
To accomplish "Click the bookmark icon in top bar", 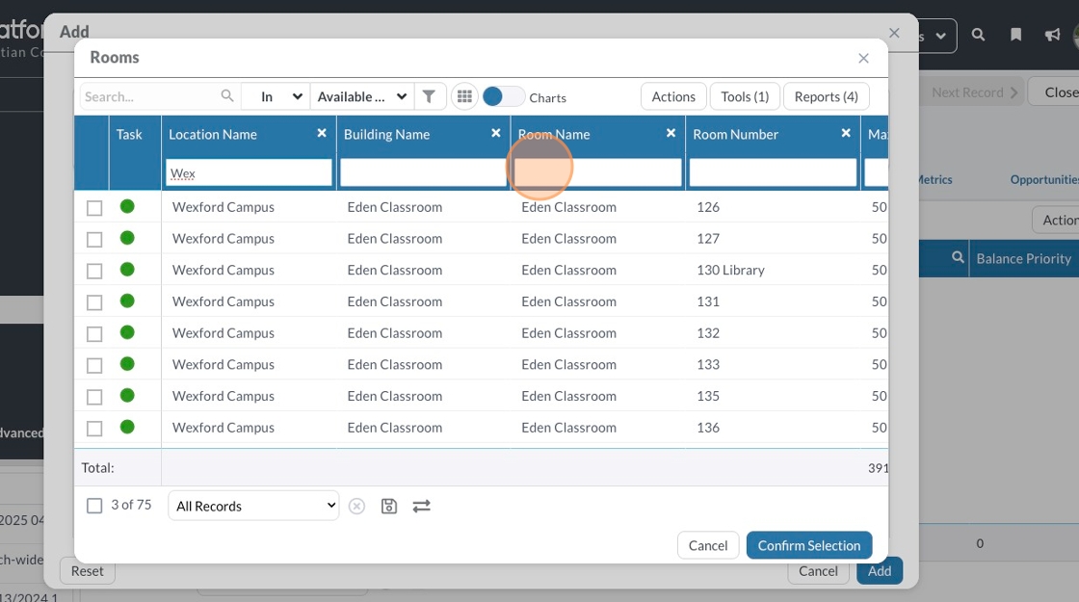I will [1015, 35].
